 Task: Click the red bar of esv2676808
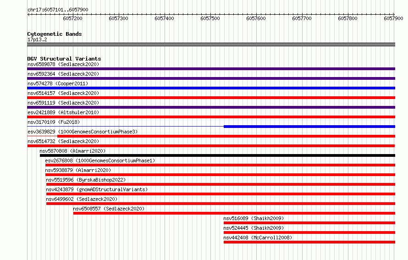(220, 165)
